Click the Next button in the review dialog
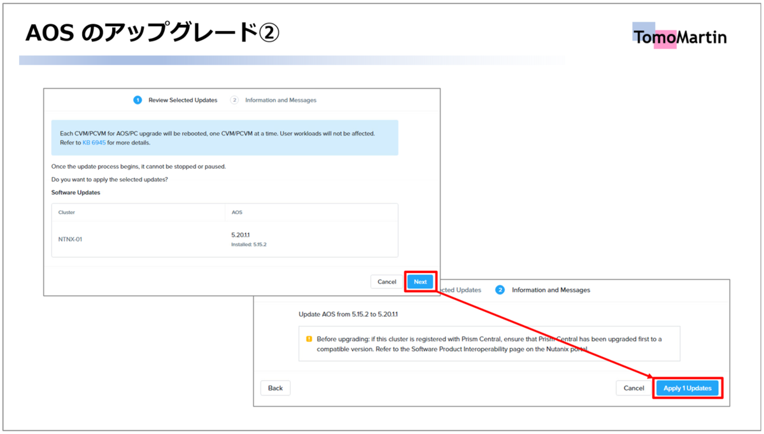The height and width of the screenshot is (434, 764). [x=420, y=282]
